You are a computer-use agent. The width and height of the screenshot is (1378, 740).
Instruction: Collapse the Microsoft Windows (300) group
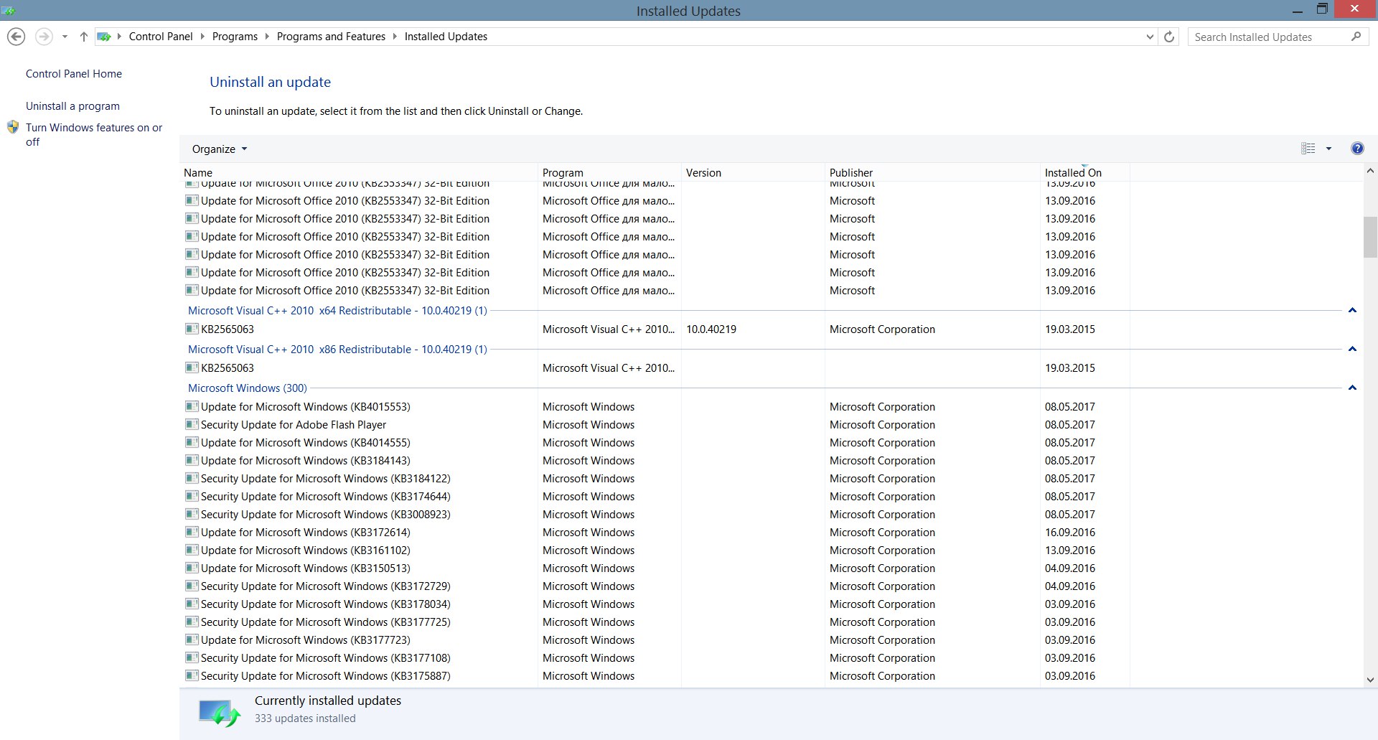tap(1352, 388)
